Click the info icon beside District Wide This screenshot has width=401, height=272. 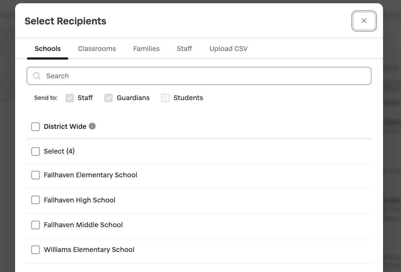92,126
